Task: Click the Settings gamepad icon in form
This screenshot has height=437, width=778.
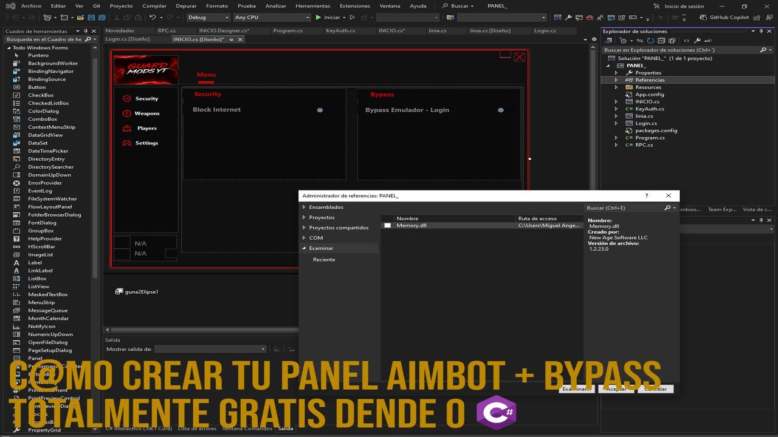Action: click(x=126, y=143)
